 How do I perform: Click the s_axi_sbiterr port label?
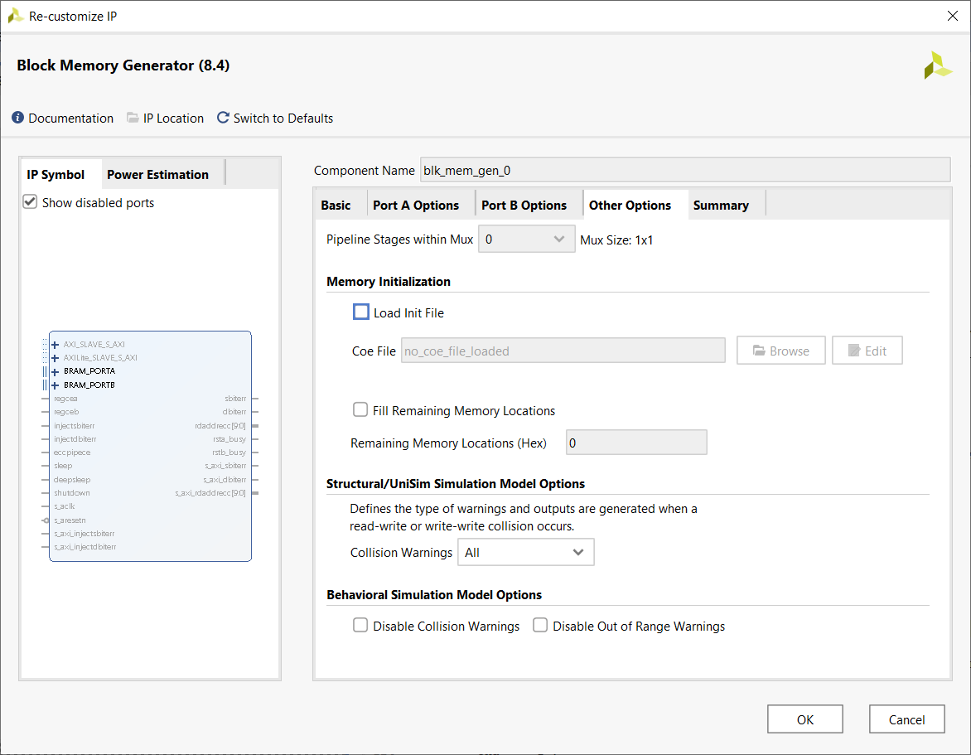(x=225, y=466)
